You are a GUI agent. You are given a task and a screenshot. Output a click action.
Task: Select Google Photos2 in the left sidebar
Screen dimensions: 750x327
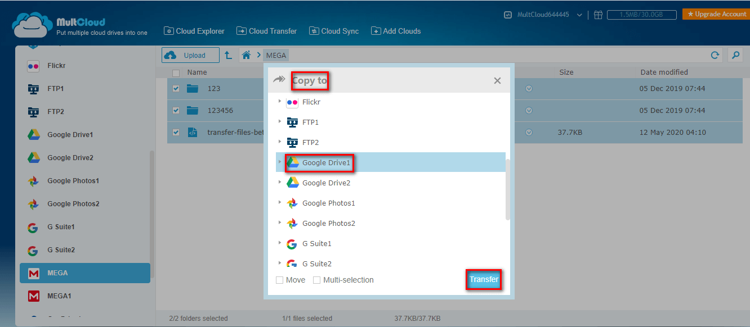85,204
